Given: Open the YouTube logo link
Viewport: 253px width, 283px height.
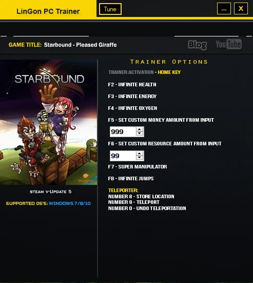Looking at the screenshot, I should [229, 44].
